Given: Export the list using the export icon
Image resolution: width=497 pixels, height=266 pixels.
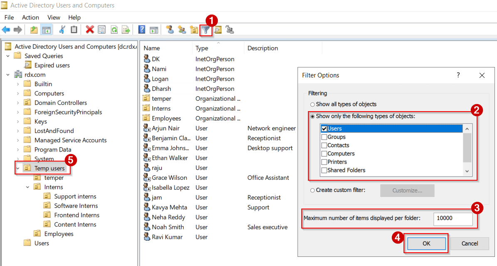Looking at the screenshot, I should (125, 30).
